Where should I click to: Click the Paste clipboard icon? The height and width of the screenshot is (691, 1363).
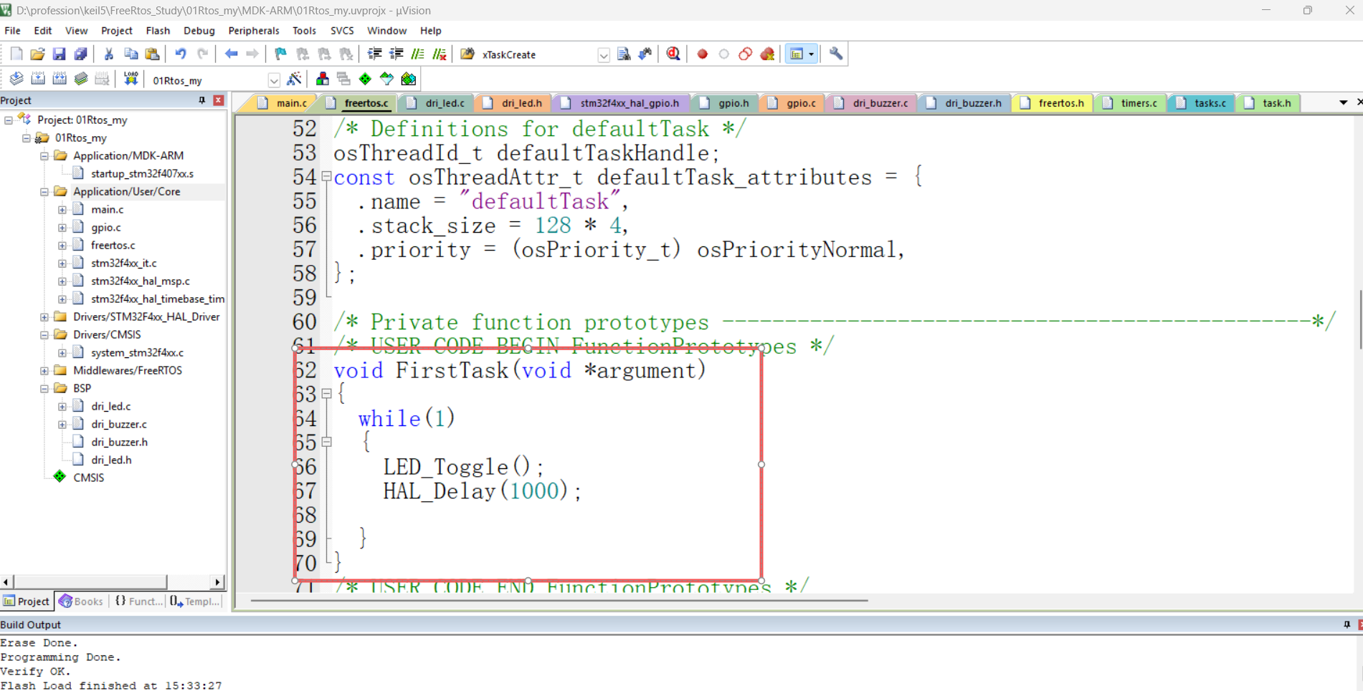tap(152, 54)
